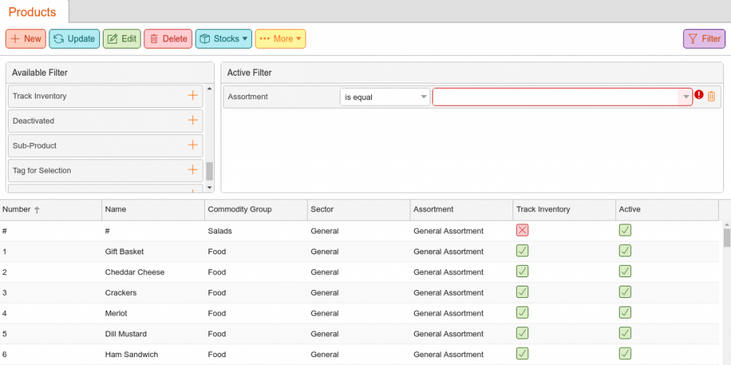Click the New product button

click(26, 39)
